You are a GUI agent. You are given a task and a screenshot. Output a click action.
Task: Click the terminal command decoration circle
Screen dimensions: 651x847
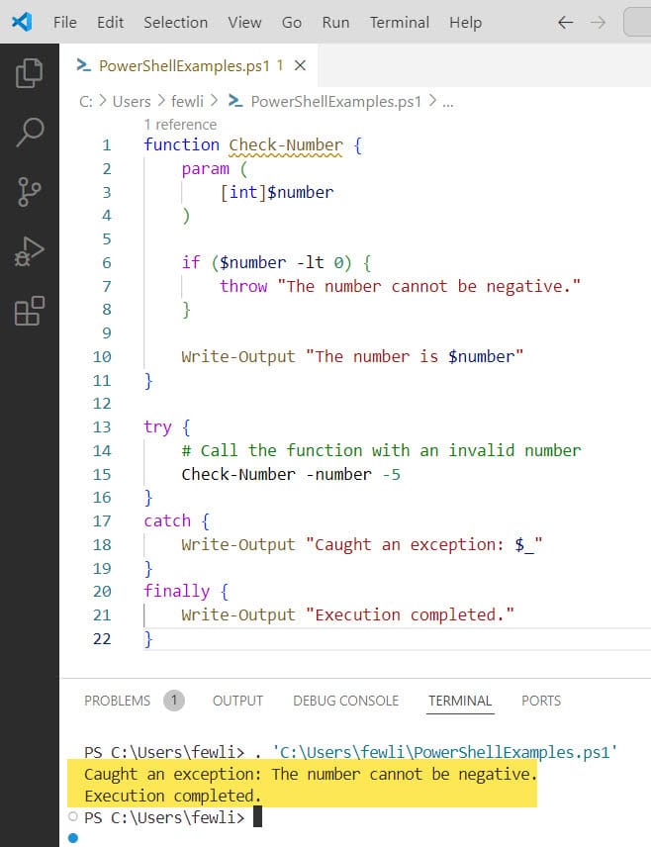(73, 816)
